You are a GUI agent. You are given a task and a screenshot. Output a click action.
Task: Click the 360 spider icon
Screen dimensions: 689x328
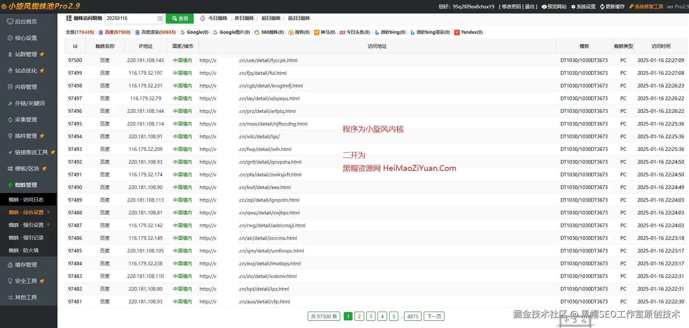click(x=257, y=32)
